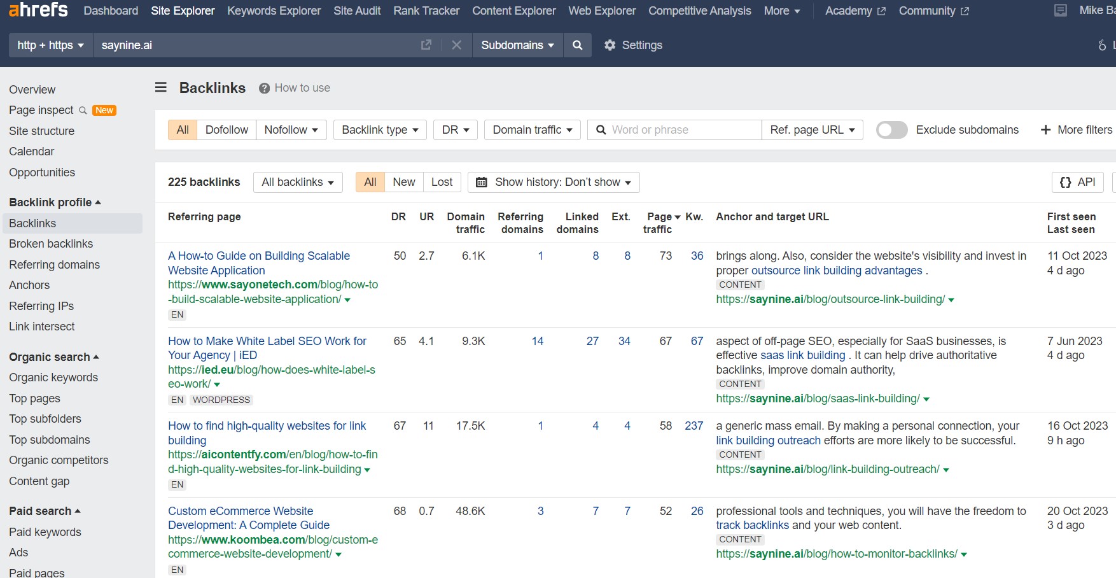Collapse the Organic search section
Viewport: 1116px width, 578px height.
point(54,357)
